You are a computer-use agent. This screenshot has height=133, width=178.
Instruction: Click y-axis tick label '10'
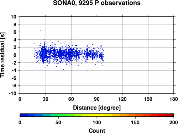coord(14,17)
